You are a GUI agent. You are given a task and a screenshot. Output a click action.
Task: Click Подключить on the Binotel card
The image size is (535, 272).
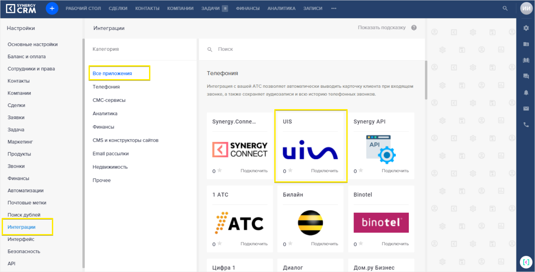[395, 244]
